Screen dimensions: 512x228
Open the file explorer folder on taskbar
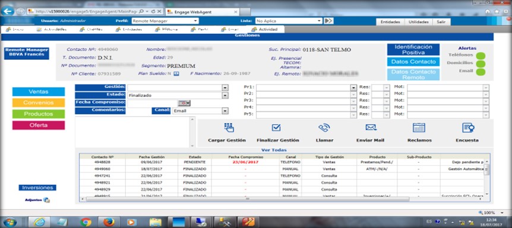coord(156,222)
